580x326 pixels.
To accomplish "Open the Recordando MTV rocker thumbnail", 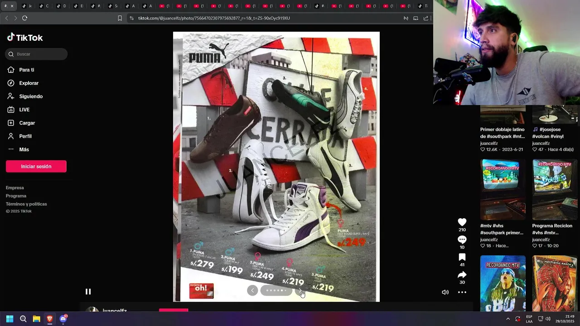I will [x=503, y=283].
